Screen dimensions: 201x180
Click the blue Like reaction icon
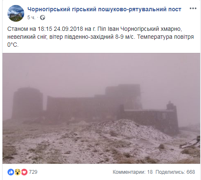click(x=11, y=172)
